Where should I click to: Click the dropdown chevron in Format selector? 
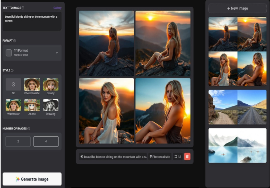click(57, 53)
